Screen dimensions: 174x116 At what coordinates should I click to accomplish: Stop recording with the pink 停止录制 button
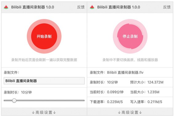130,36
